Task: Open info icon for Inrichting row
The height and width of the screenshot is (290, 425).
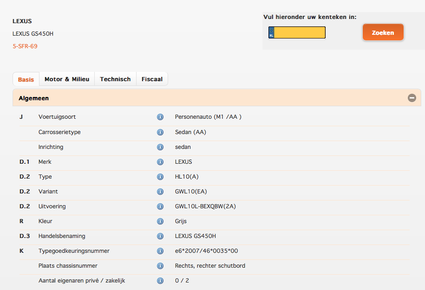Action: [x=160, y=147]
